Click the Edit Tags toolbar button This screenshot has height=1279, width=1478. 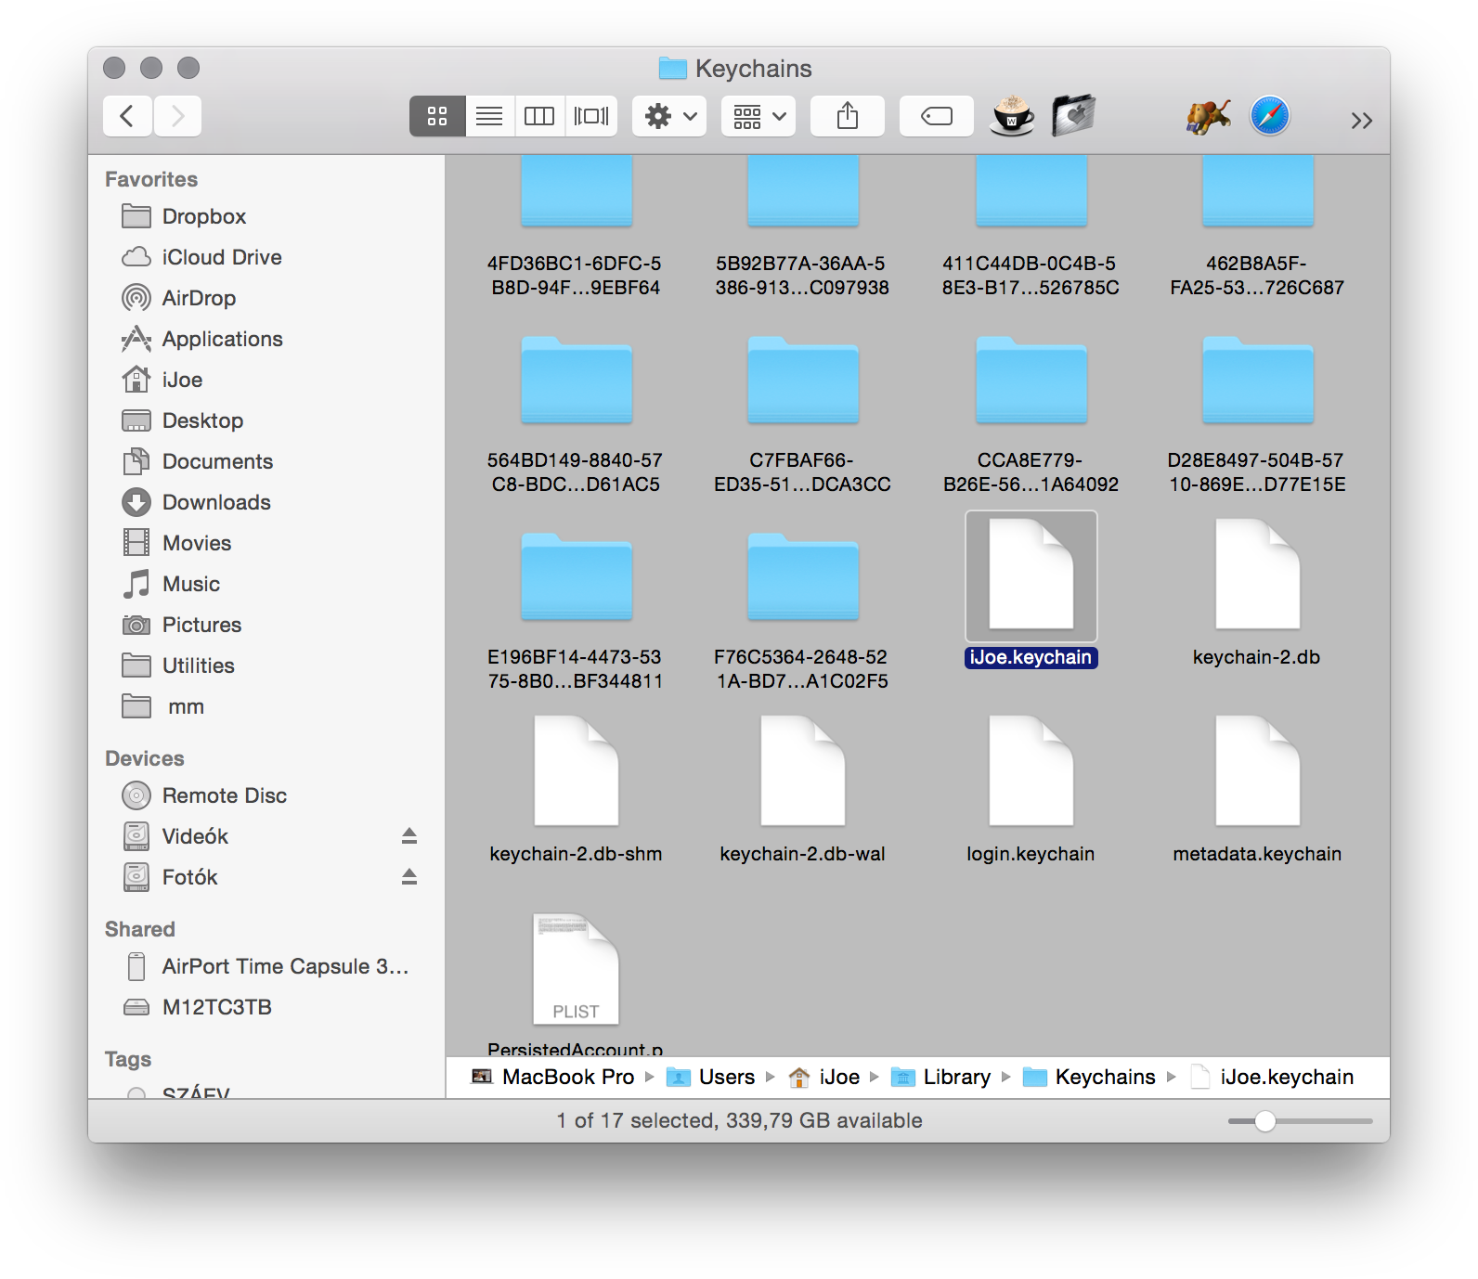click(x=937, y=116)
